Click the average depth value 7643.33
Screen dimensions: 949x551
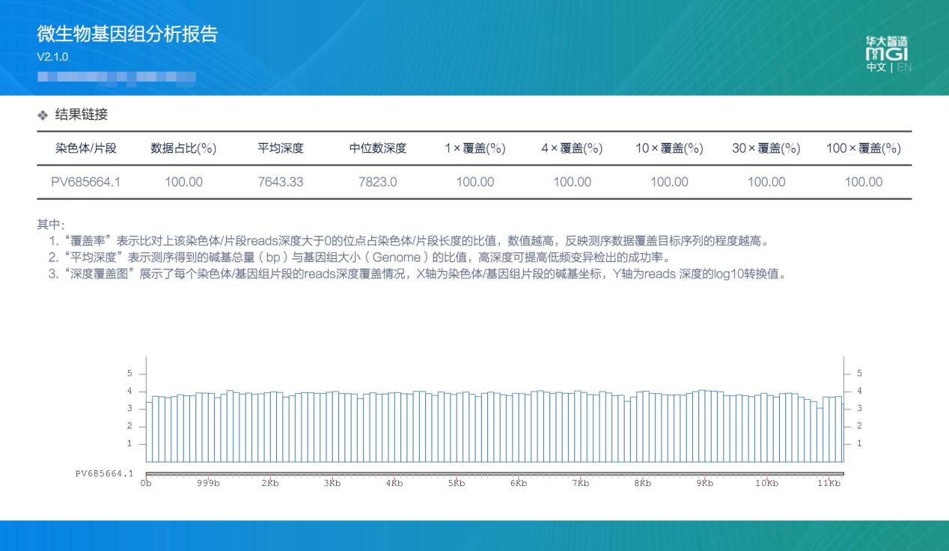281,182
